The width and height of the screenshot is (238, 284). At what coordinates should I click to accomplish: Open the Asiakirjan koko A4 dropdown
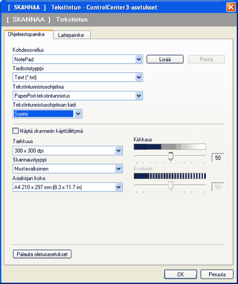pyautogui.click(x=68, y=187)
